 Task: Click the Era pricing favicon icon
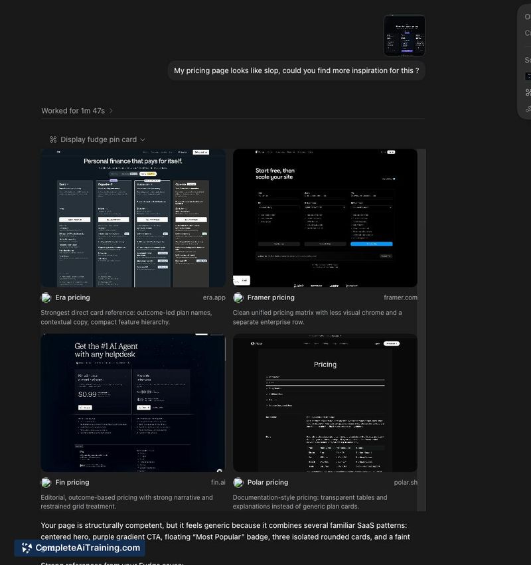(x=46, y=297)
